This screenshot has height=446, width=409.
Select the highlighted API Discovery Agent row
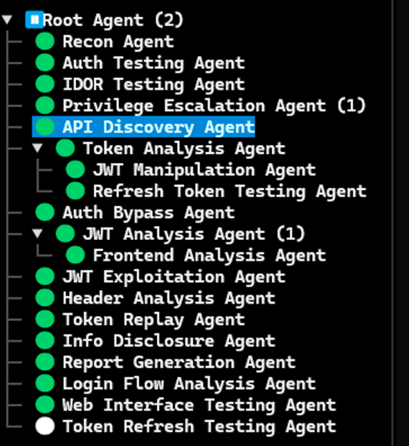click(158, 127)
